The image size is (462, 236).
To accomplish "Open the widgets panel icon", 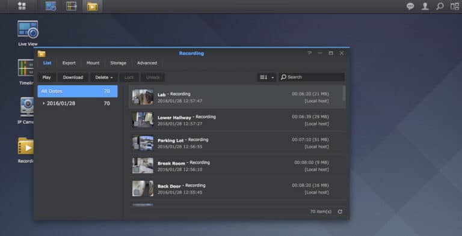I will point(455,6).
